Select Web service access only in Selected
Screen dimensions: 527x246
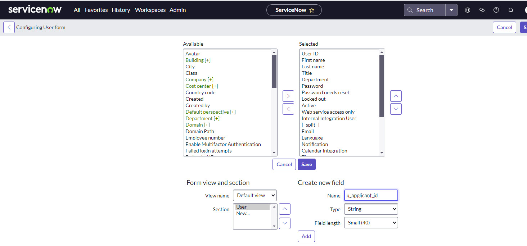pyautogui.click(x=328, y=112)
